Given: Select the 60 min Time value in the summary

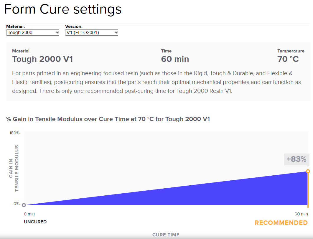Looking at the screenshot, I should [175, 59].
